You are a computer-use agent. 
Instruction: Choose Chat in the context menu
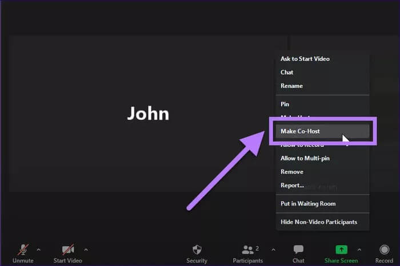[x=322, y=72]
